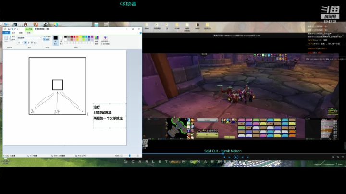Click the Stop button in QQ player
The height and width of the screenshot is (194, 346).
[x=224, y=157]
